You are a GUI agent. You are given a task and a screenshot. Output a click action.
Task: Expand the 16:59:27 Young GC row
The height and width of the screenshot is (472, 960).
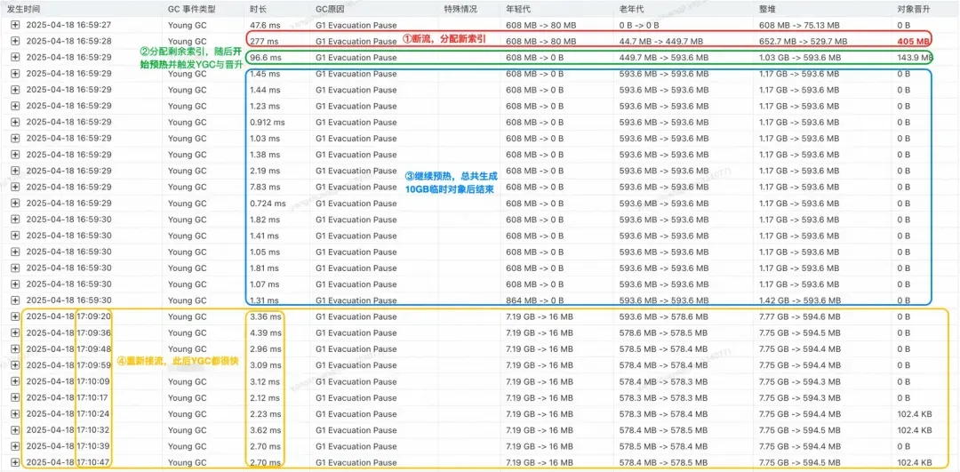coord(15,25)
